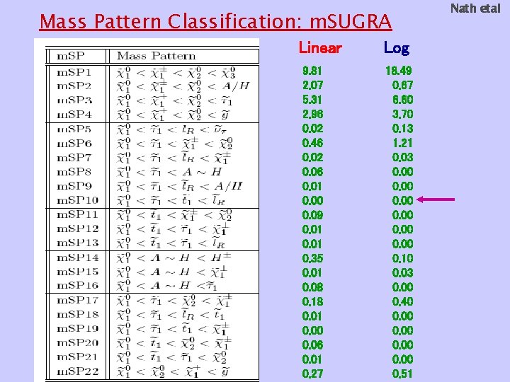Click the Log value '1.21'
Image resolution: width=510 pixels, height=382 pixels.
[402, 143]
